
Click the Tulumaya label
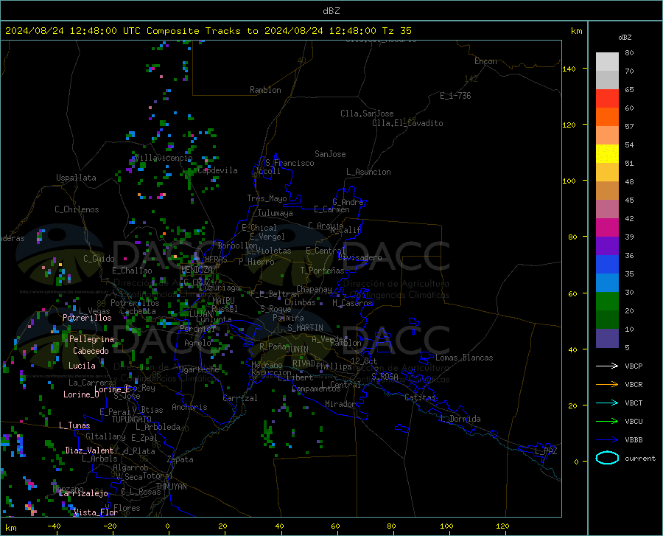coord(276,213)
